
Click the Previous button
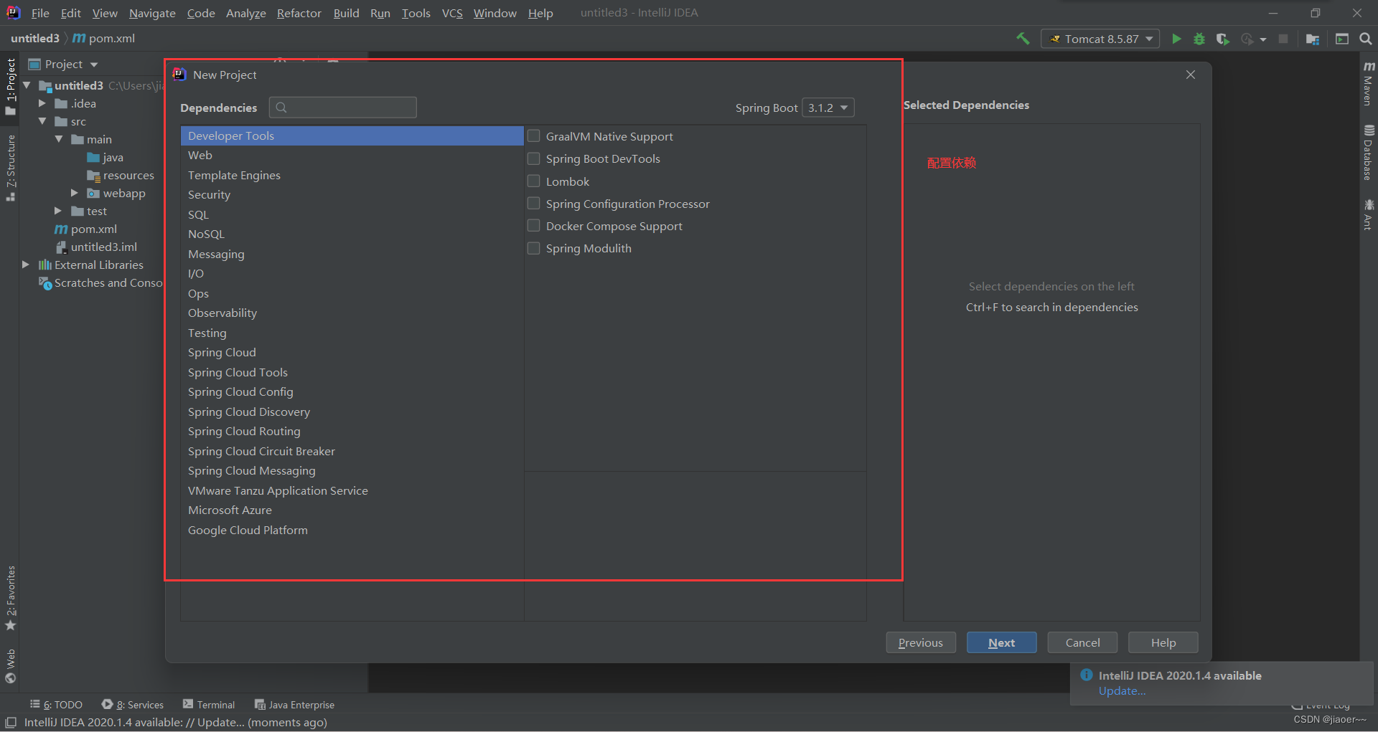pyautogui.click(x=920, y=642)
